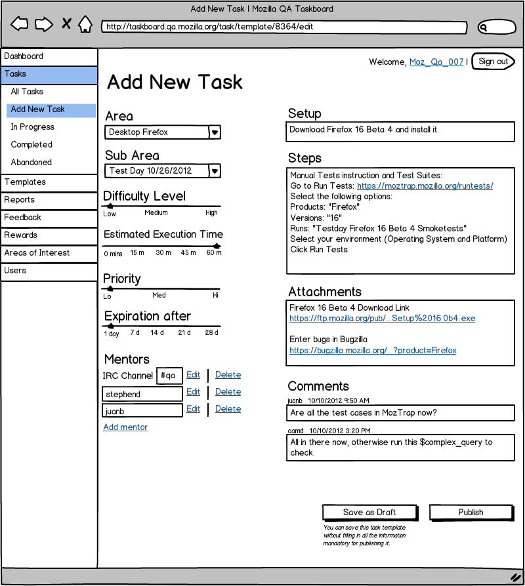Select In Progress under Tasks
The height and width of the screenshot is (586, 525).
[x=33, y=127]
